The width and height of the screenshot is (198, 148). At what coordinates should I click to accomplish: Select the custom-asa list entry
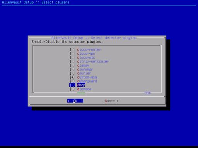(87, 77)
